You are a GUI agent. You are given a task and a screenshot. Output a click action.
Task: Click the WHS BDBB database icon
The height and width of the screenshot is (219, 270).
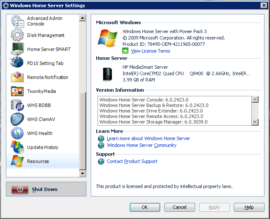click(x=17, y=105)
